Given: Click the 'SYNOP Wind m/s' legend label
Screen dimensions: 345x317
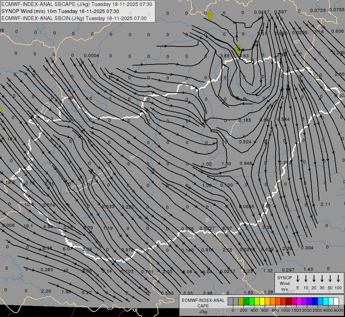Looking at the screenshot, I should pos(284,283).
